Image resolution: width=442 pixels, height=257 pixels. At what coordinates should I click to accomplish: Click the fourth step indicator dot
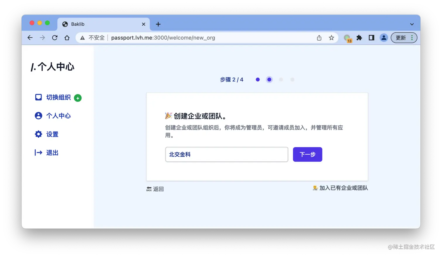point(292,80)
